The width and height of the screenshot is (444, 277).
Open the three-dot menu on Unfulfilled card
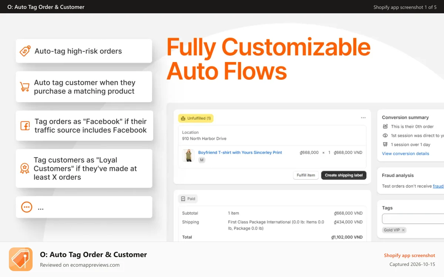[x=363, y=118]
